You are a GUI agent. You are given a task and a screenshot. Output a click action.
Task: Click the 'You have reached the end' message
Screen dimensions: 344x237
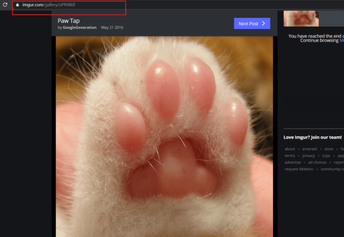(x=316, y=36)
